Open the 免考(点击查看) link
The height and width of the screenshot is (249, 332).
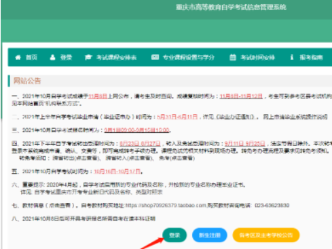[177, 158]
